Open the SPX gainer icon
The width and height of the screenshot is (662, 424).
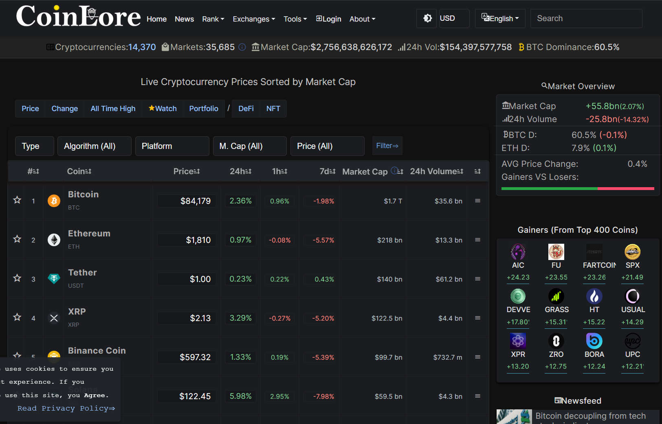pyautogui.click(x=633, y=252)
